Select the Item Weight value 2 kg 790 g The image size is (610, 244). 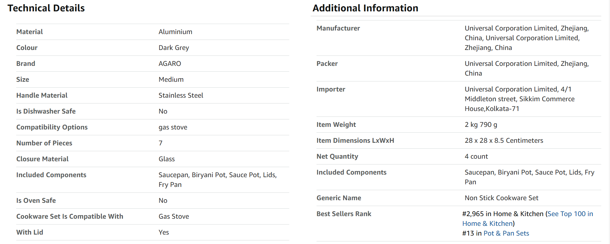point(481,125)
